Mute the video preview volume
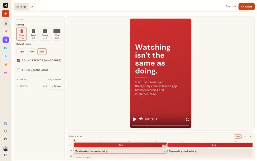Image resolution: width=257 pixels, height=161 pixels. click(x=141, y=119)
